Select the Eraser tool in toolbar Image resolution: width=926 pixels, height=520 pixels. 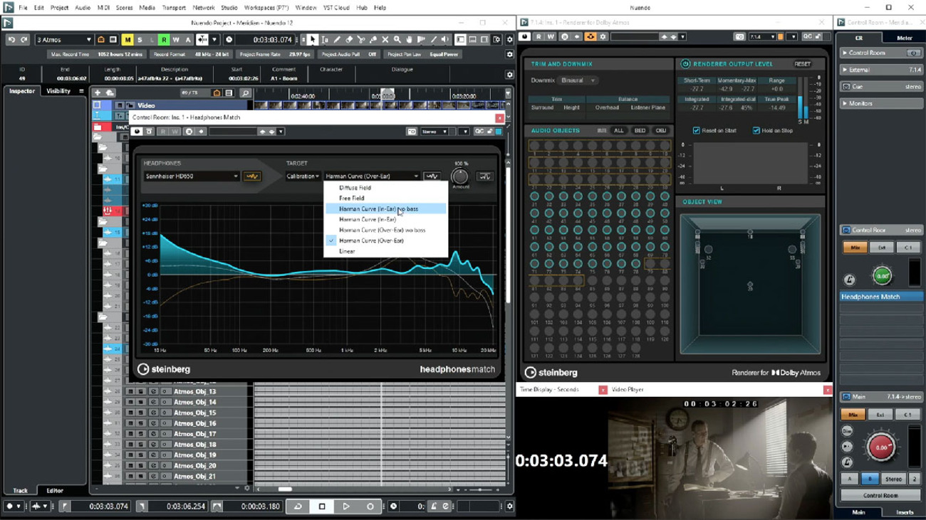tap(349, 40)
